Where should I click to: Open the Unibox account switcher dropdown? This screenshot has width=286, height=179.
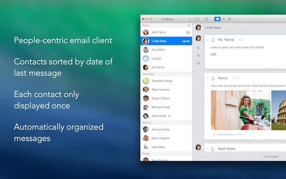[x=189, y=19]
